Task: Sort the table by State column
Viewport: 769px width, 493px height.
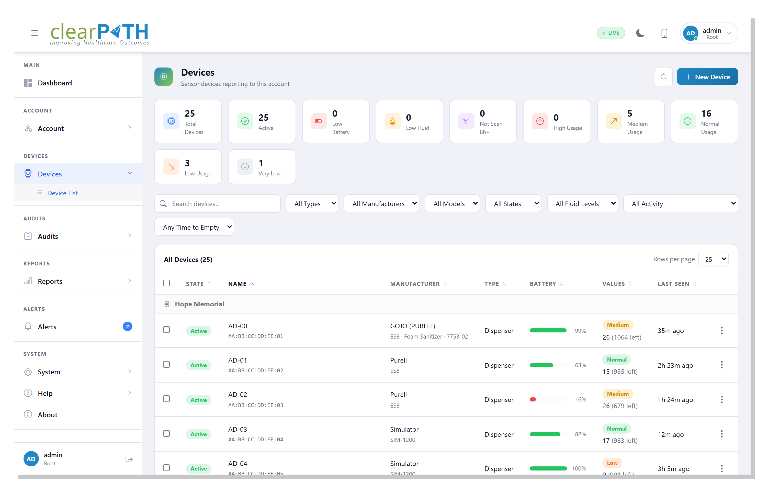Action: (x=198, y=284)
